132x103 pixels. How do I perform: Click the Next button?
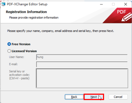click(x=94, y=97)
